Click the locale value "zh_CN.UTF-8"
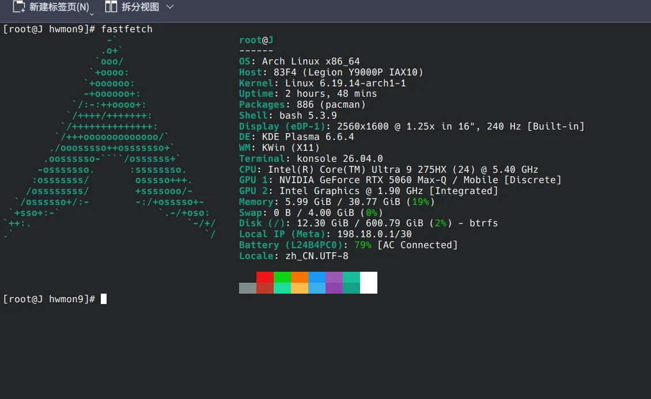The image size is (651, 399). pyautogui.click(x=317, y=256)
